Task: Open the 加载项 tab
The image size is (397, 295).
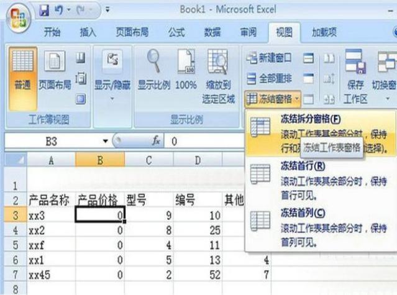Action: coord(324,32)
